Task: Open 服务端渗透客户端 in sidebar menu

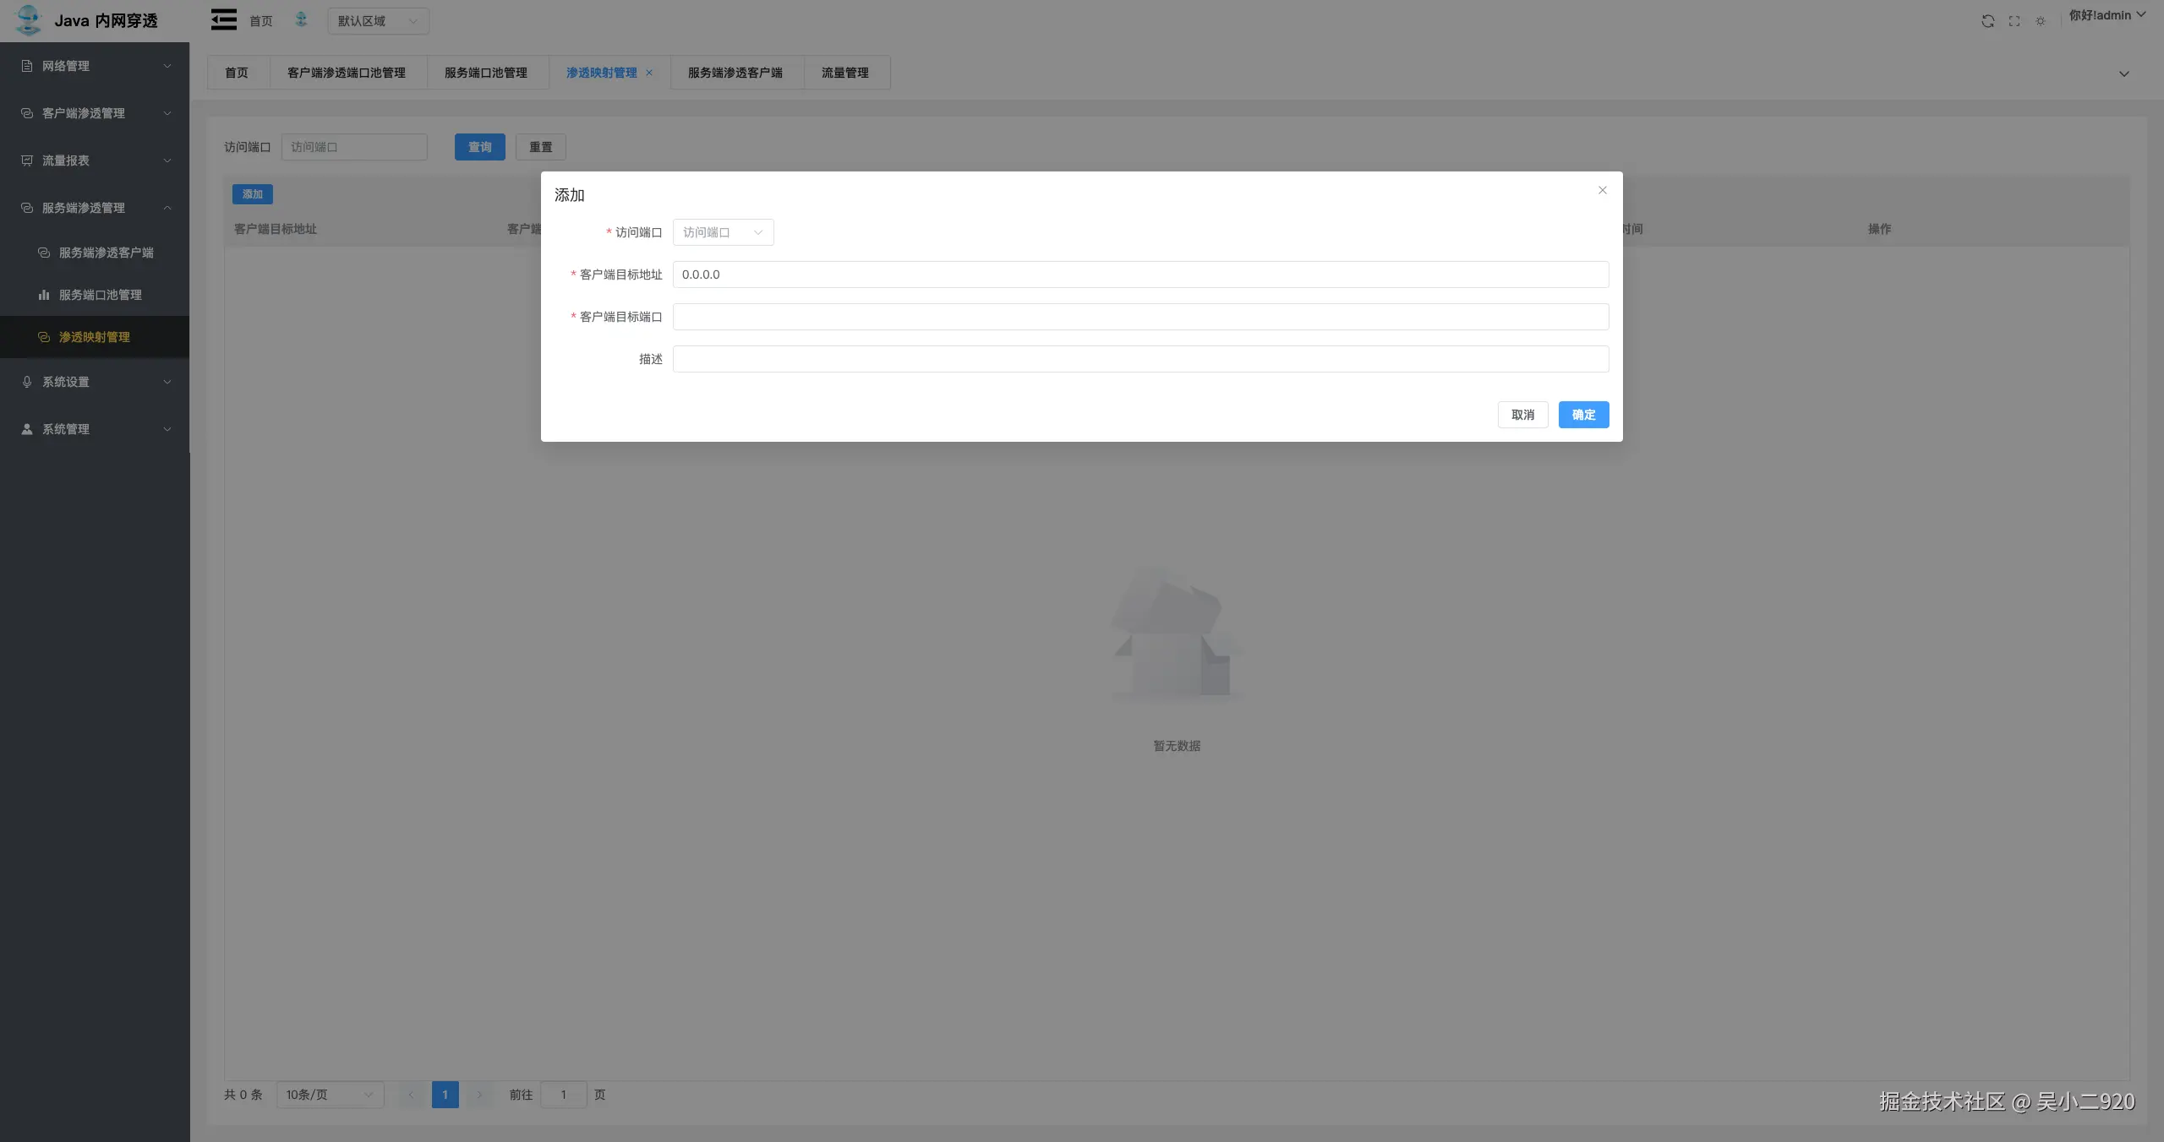Action: [x=106, y=253]
